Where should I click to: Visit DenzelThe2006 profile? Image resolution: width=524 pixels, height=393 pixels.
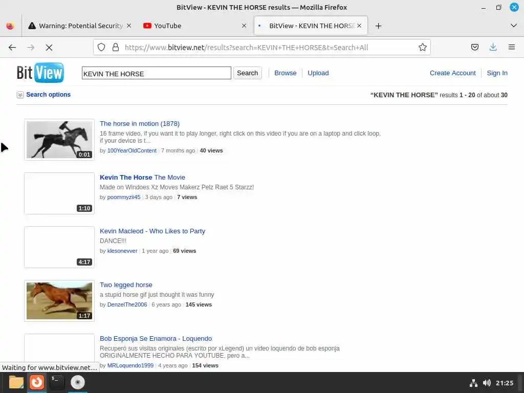click(127, 305)
